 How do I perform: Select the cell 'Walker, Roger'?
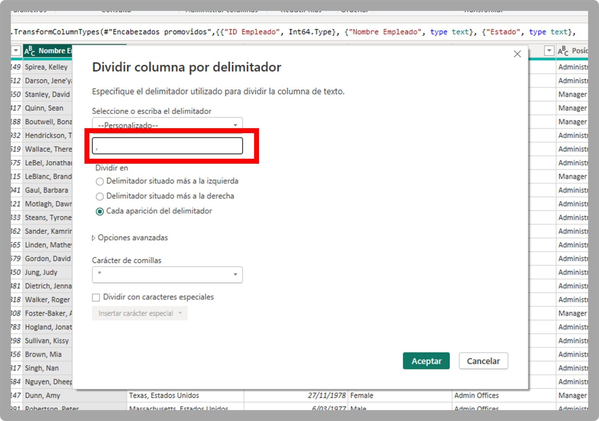[x=47, y=300]
